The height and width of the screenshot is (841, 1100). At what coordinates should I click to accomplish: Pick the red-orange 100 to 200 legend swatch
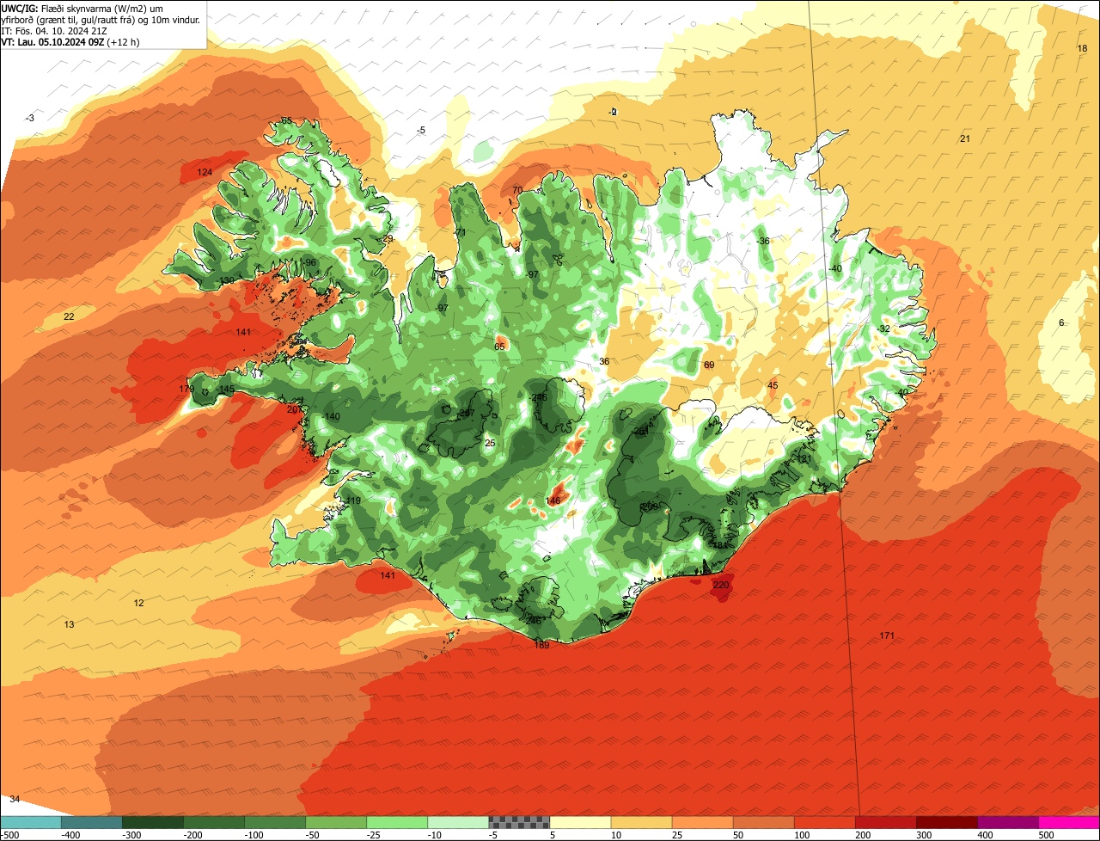(x=824, y=822)
